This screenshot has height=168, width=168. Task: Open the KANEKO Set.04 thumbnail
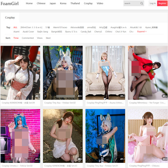[x=20, y=73]
